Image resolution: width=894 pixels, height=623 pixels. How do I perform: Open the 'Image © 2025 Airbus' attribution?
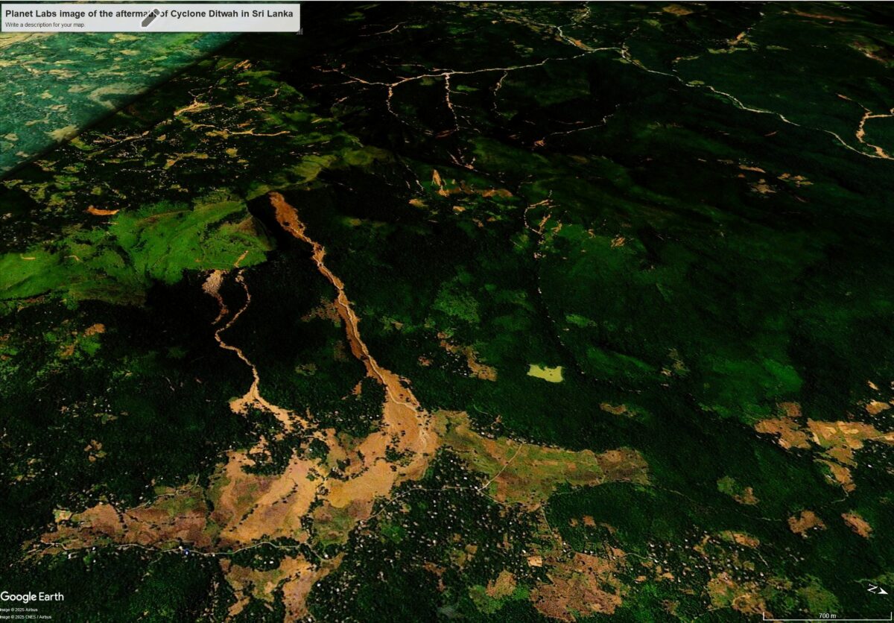click(19, 609)
